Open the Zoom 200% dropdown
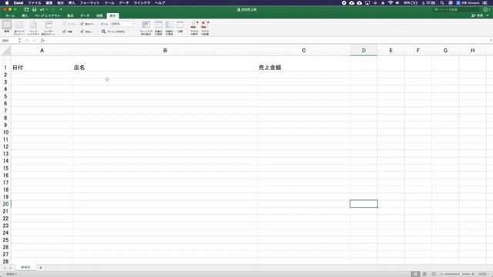Viewport: 493px width, 277px height. click(x=133, y=24)
